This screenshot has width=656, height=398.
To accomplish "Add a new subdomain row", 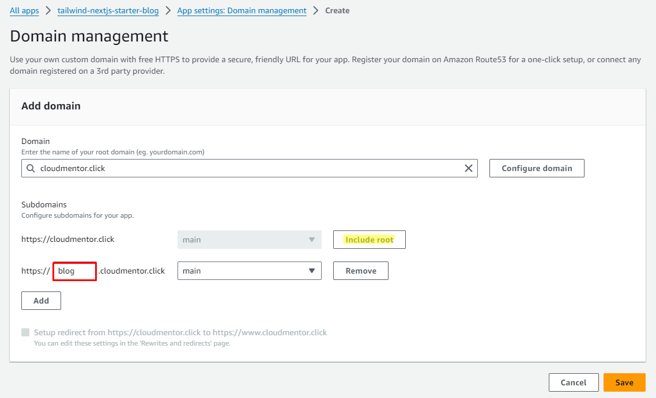I will click(41, 301).
